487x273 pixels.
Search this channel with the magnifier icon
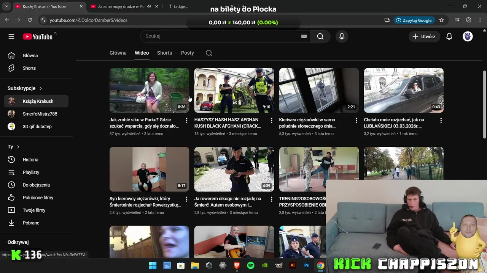pyautogui.click(x=209, y=53)
